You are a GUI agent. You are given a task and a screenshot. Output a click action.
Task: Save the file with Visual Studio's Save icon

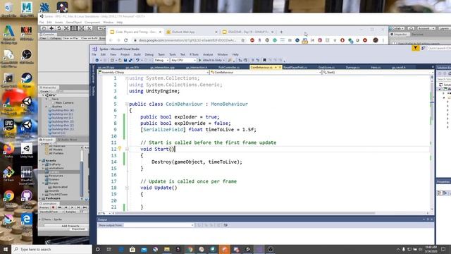pos(125,60)
